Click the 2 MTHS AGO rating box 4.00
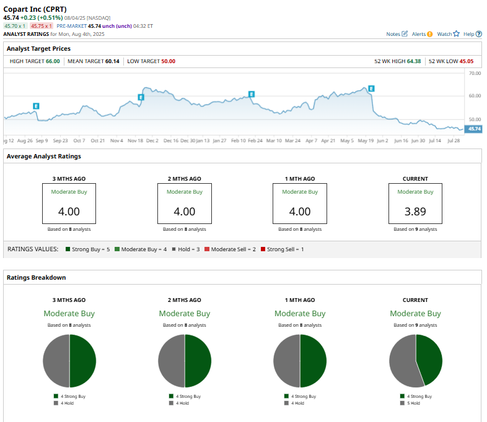The image size is (487, 422). point(185,204)
